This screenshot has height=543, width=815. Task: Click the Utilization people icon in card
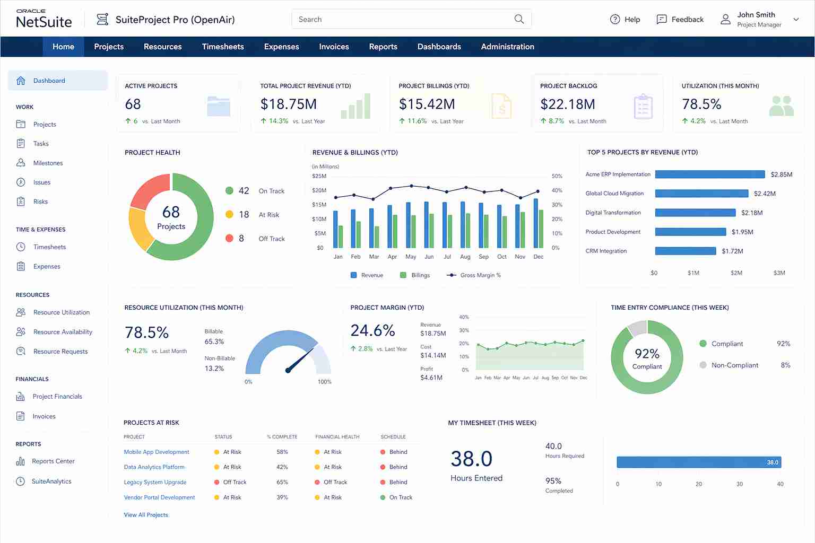(x=782, y=106)
